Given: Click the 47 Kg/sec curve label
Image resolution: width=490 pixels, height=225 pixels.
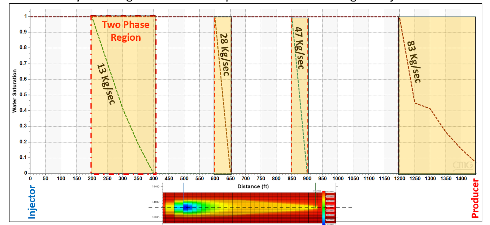Looking at the screenshot, I should tap(299, 48).
